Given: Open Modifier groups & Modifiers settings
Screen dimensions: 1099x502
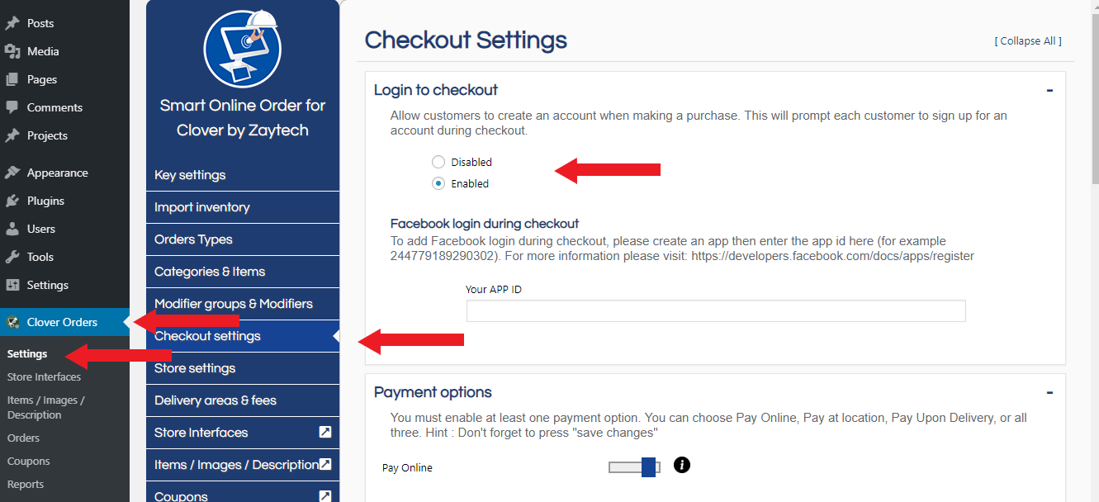Looking at the screenshot, I should point(234,304).
